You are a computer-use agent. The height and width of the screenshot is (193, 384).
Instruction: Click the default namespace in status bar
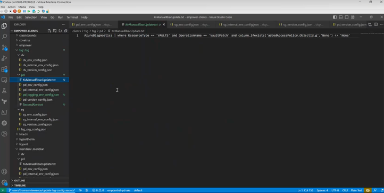coord(138,190)
